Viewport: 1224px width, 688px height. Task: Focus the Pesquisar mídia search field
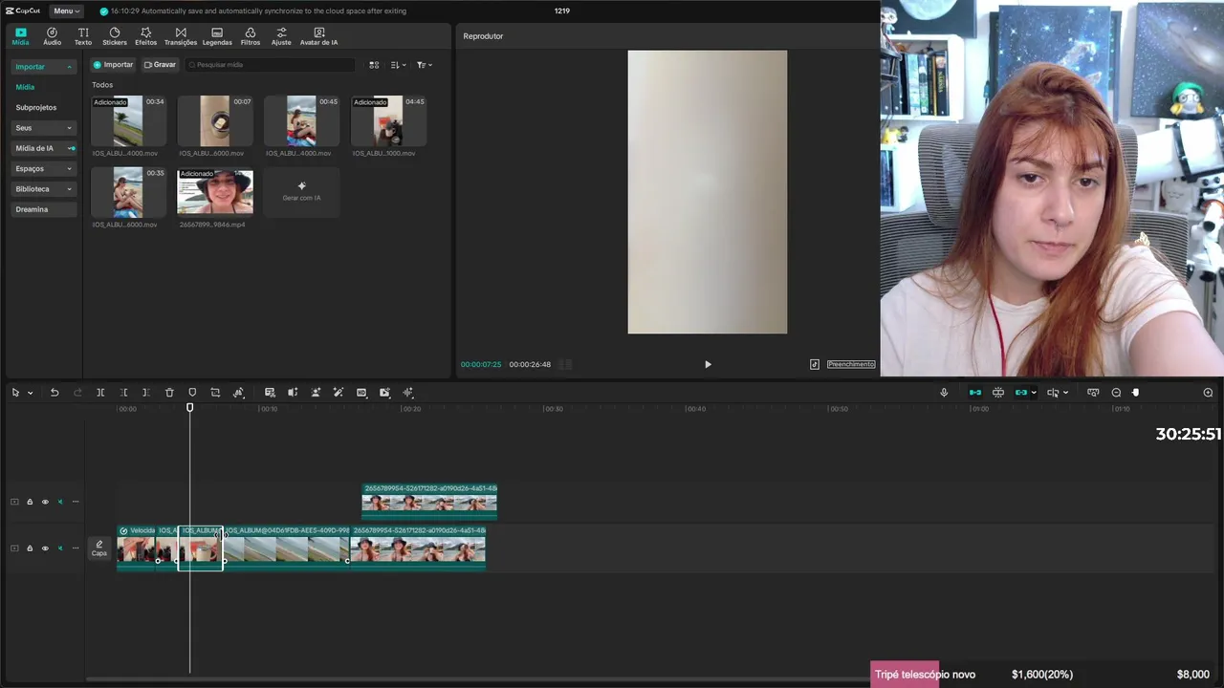point(271,65)
